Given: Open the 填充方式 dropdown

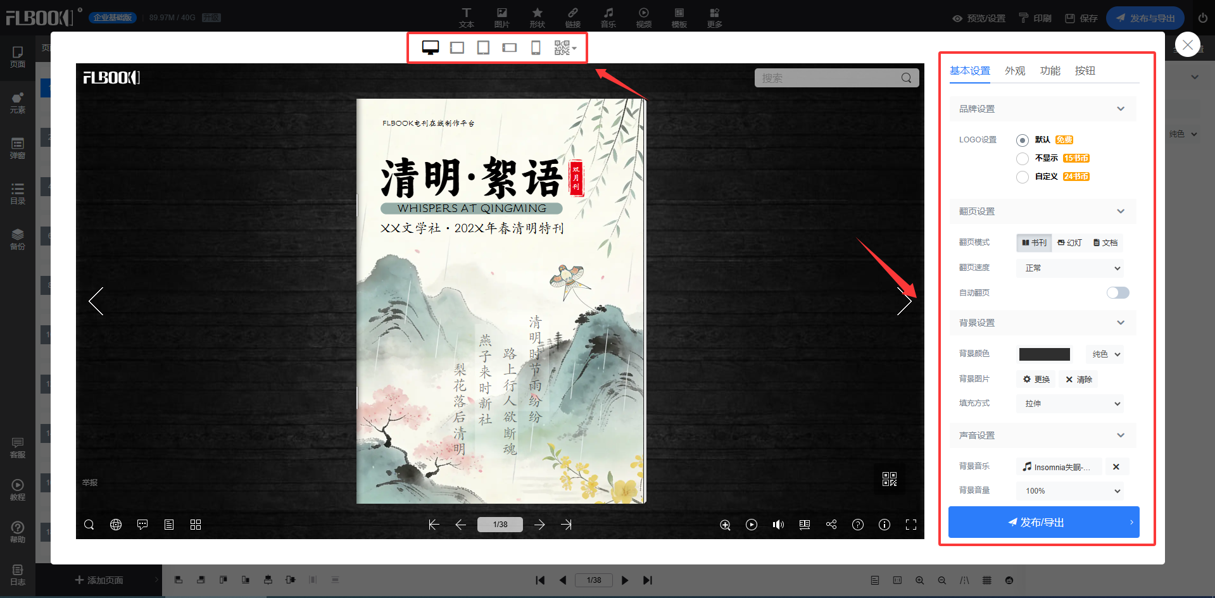Looking at the screenshot, I should click(1070, 404).
